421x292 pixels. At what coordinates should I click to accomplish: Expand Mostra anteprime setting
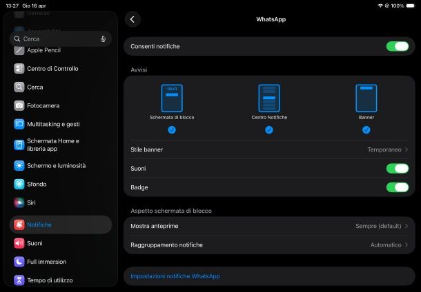pos(269,226)
